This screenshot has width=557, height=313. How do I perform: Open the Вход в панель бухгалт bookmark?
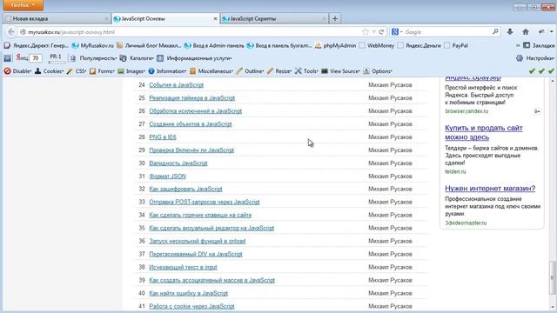coord(279,45)
